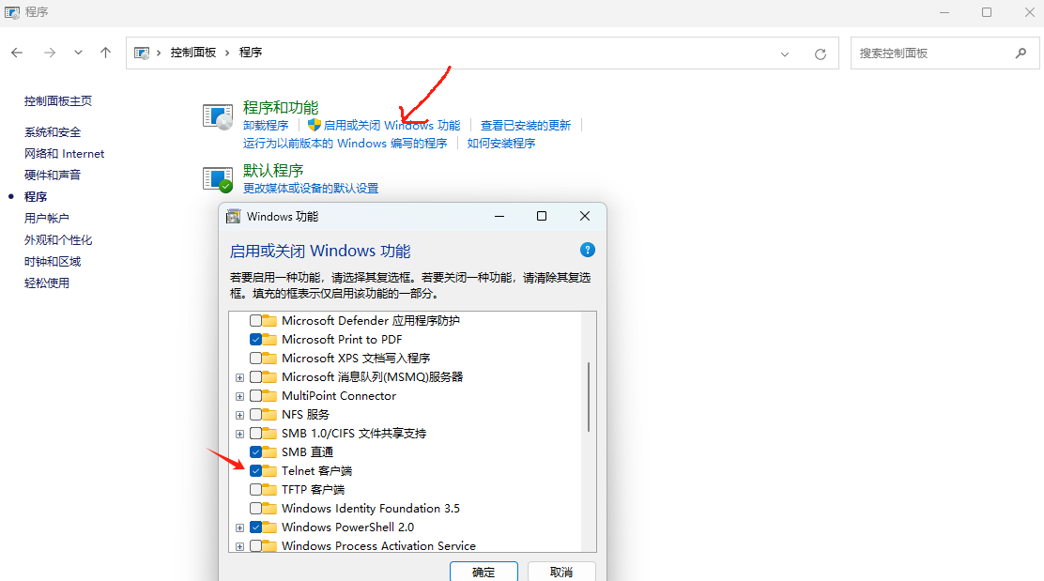Click the search magnifier icon
Image resolution: width=1044 pixels, height=581 pixels.
tap(1021, 54)
